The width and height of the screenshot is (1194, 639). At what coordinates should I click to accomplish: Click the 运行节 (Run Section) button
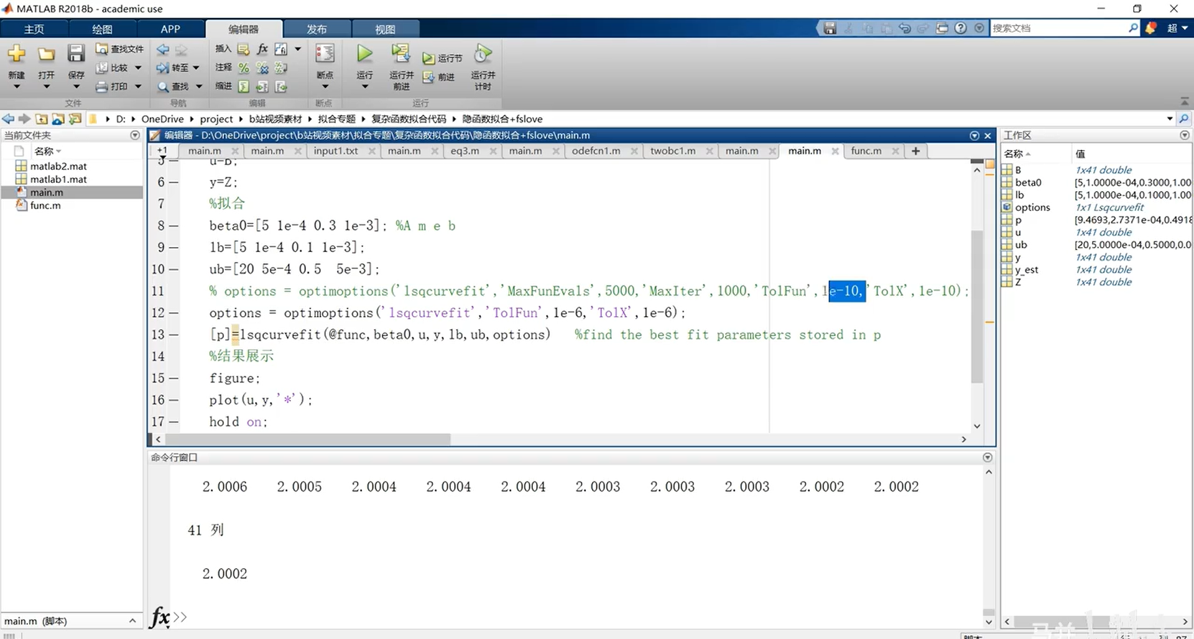coord(442,58)
